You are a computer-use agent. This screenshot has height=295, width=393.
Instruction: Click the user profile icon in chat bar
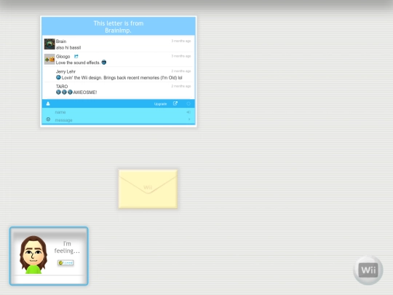click(48, 103)
